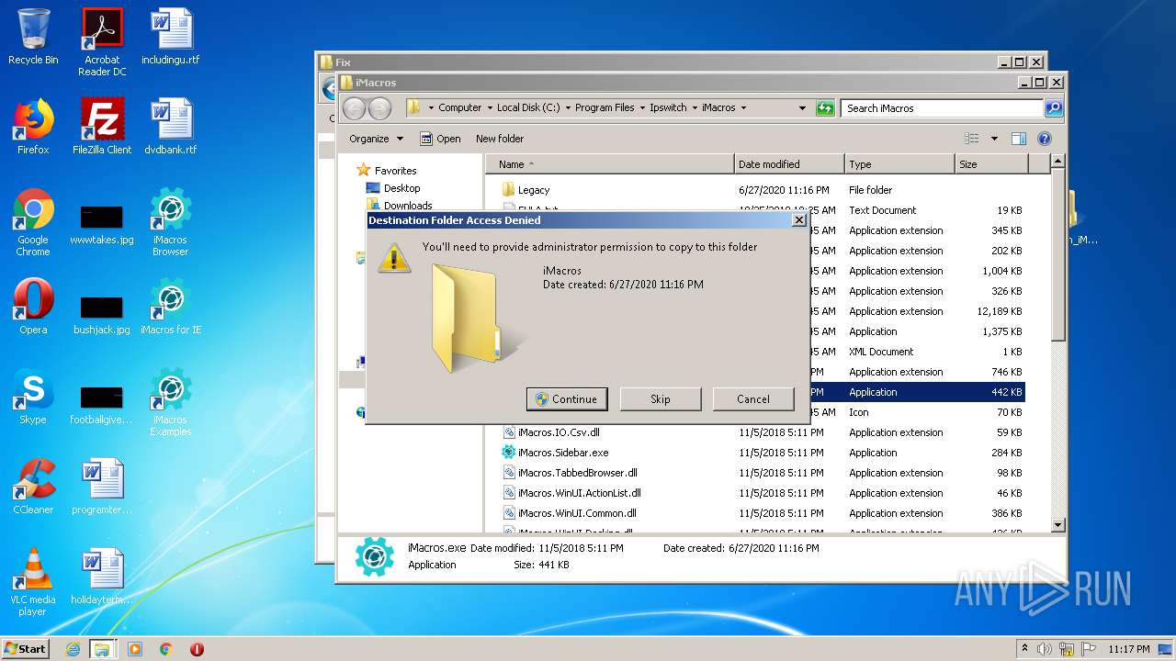
Task: Open includingu.rtf document icon
Action: tap(171, 37)
